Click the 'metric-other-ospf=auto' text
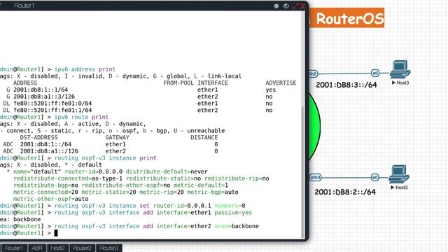 click(x=51, y=199)
